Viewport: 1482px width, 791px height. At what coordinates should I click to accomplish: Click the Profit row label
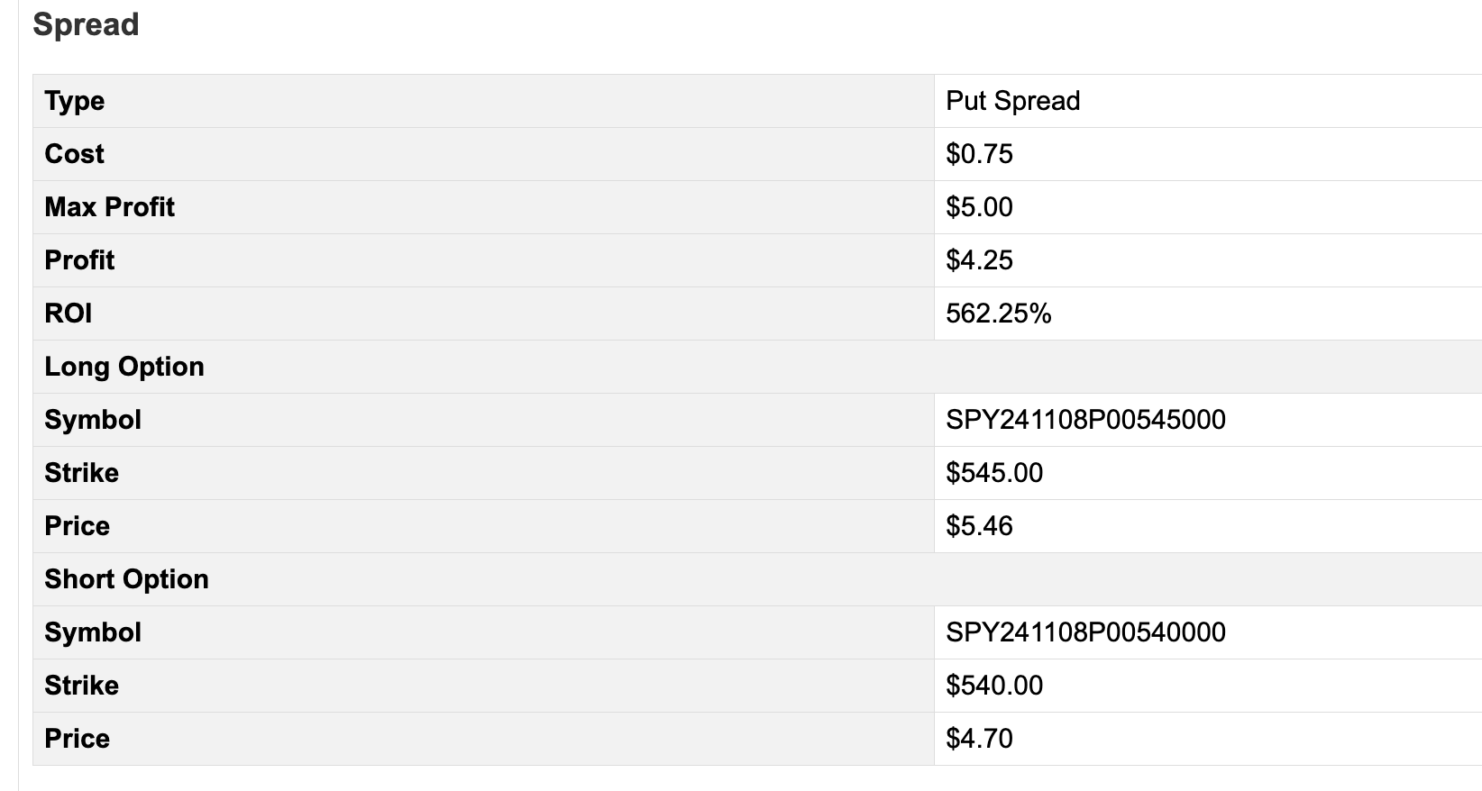coord(79,260)
